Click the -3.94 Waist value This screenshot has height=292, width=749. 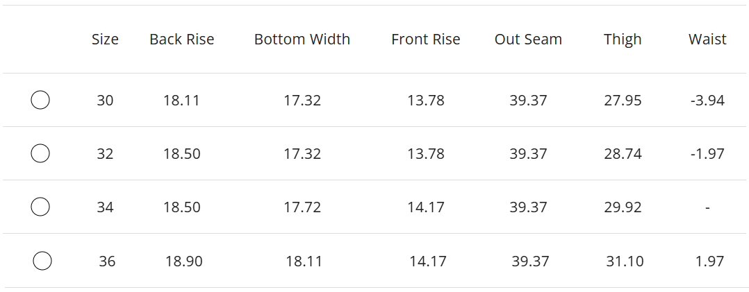pyautogui.click(x=707, y=101)
